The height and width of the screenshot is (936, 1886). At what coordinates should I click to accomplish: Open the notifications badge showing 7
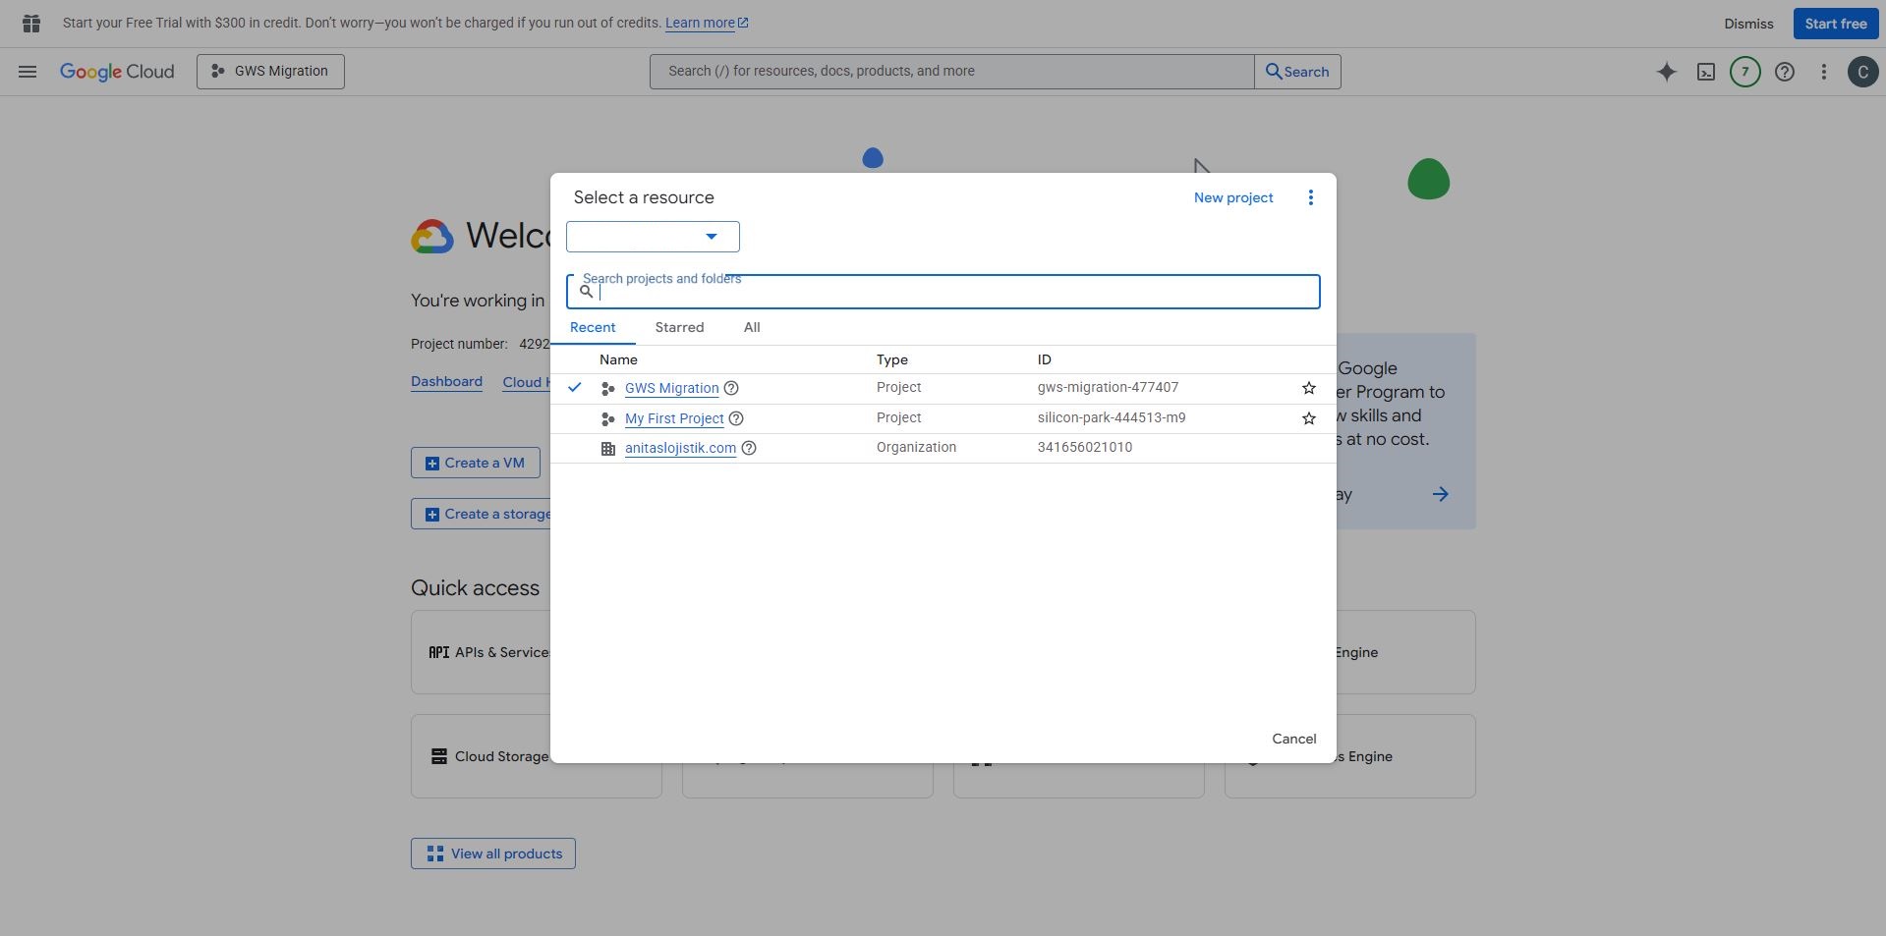click(x=1744, y=72)
